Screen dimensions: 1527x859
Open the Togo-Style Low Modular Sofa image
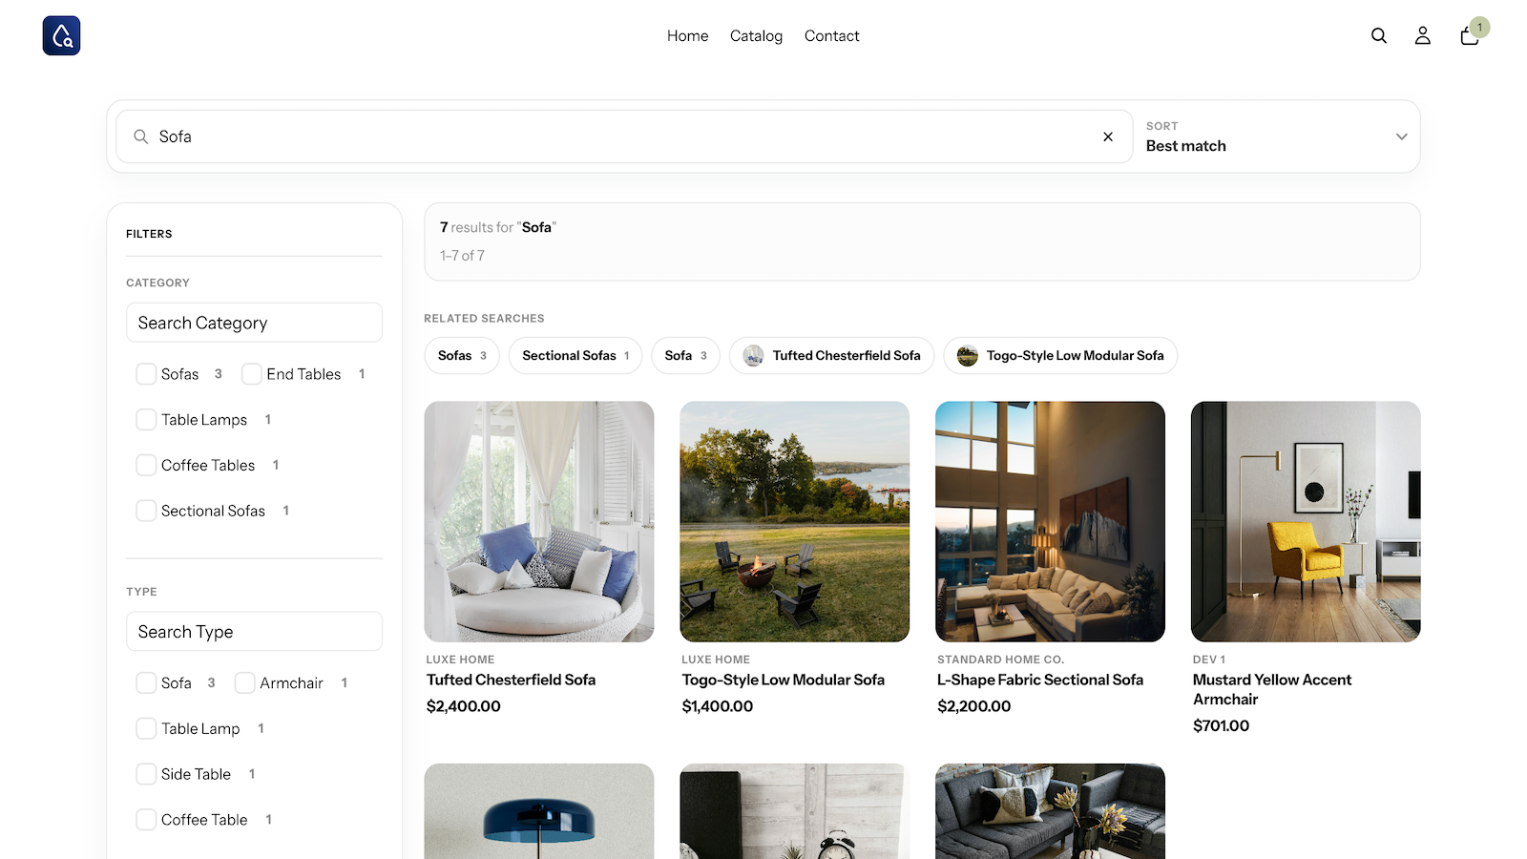tap(795, 521)
